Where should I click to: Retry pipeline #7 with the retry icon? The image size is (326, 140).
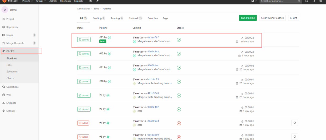(x=295, y=123)
